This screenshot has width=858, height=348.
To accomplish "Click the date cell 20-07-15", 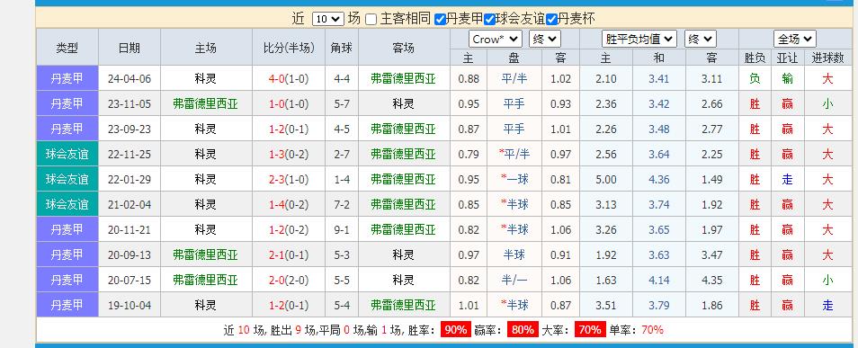I will point(130,281).
